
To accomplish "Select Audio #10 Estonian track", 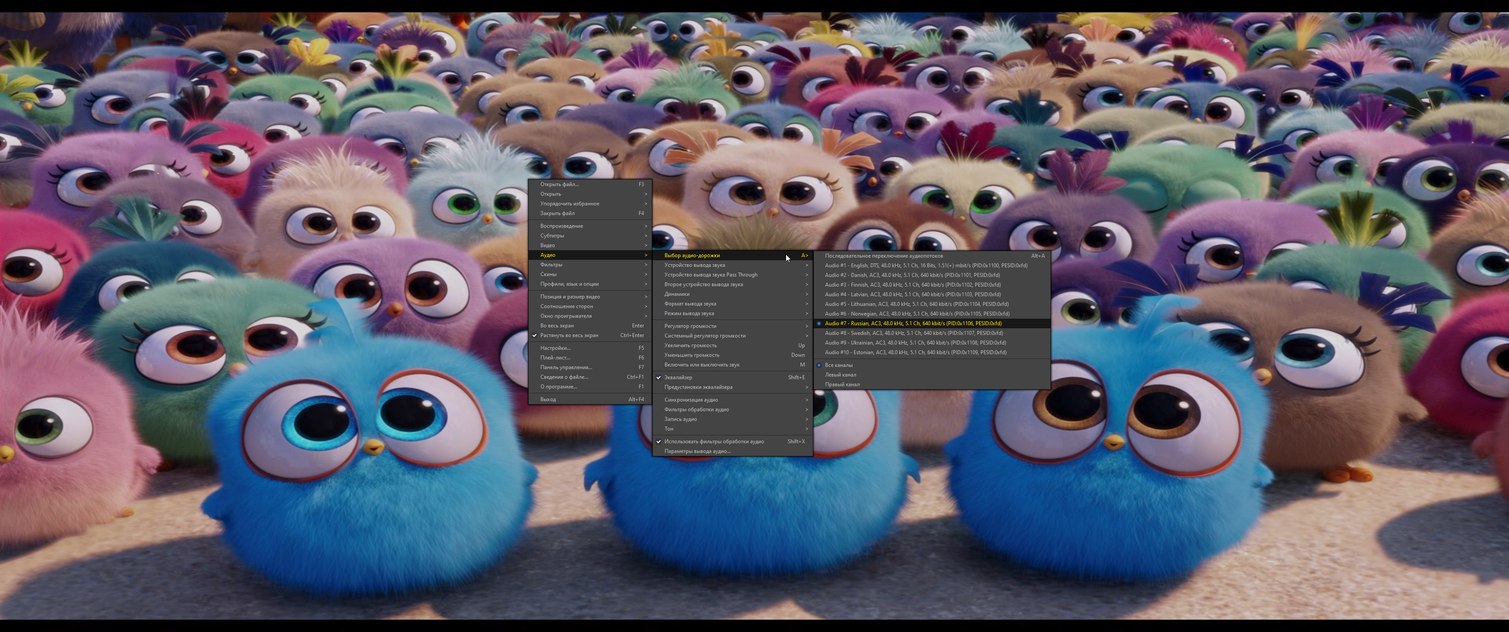I will point(932,352).
